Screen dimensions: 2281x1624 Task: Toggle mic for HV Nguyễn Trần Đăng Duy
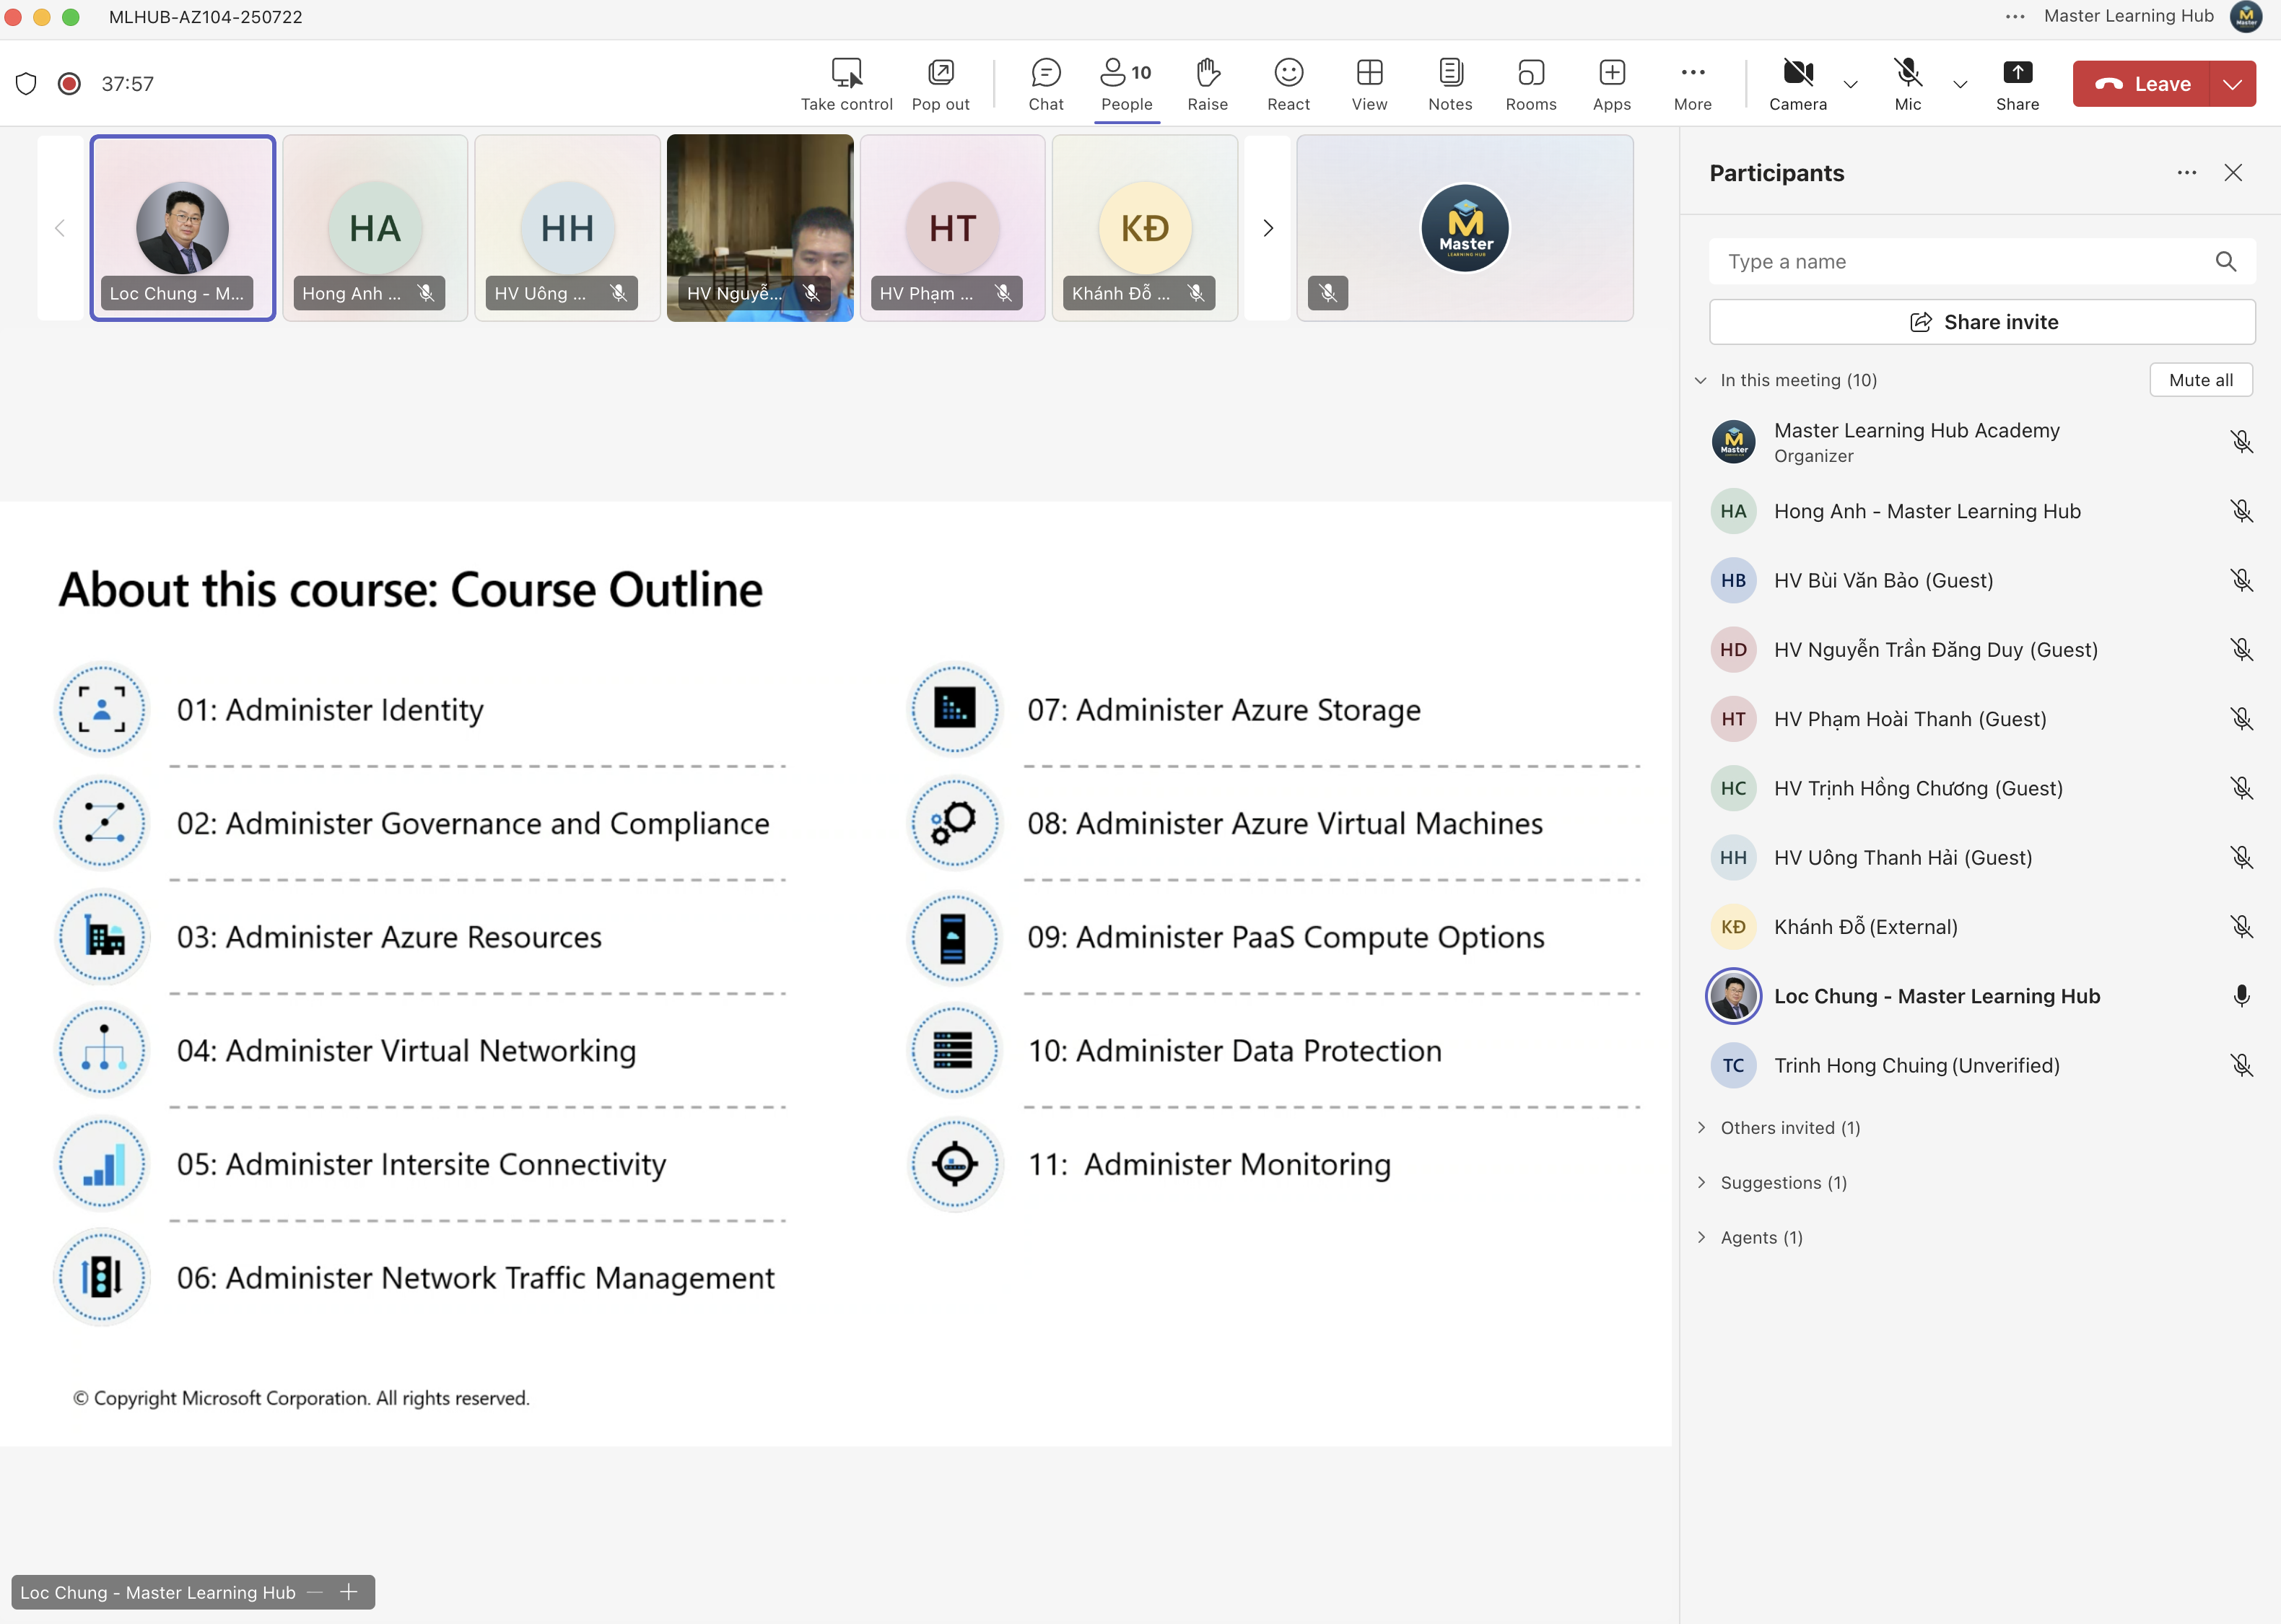2241,650
